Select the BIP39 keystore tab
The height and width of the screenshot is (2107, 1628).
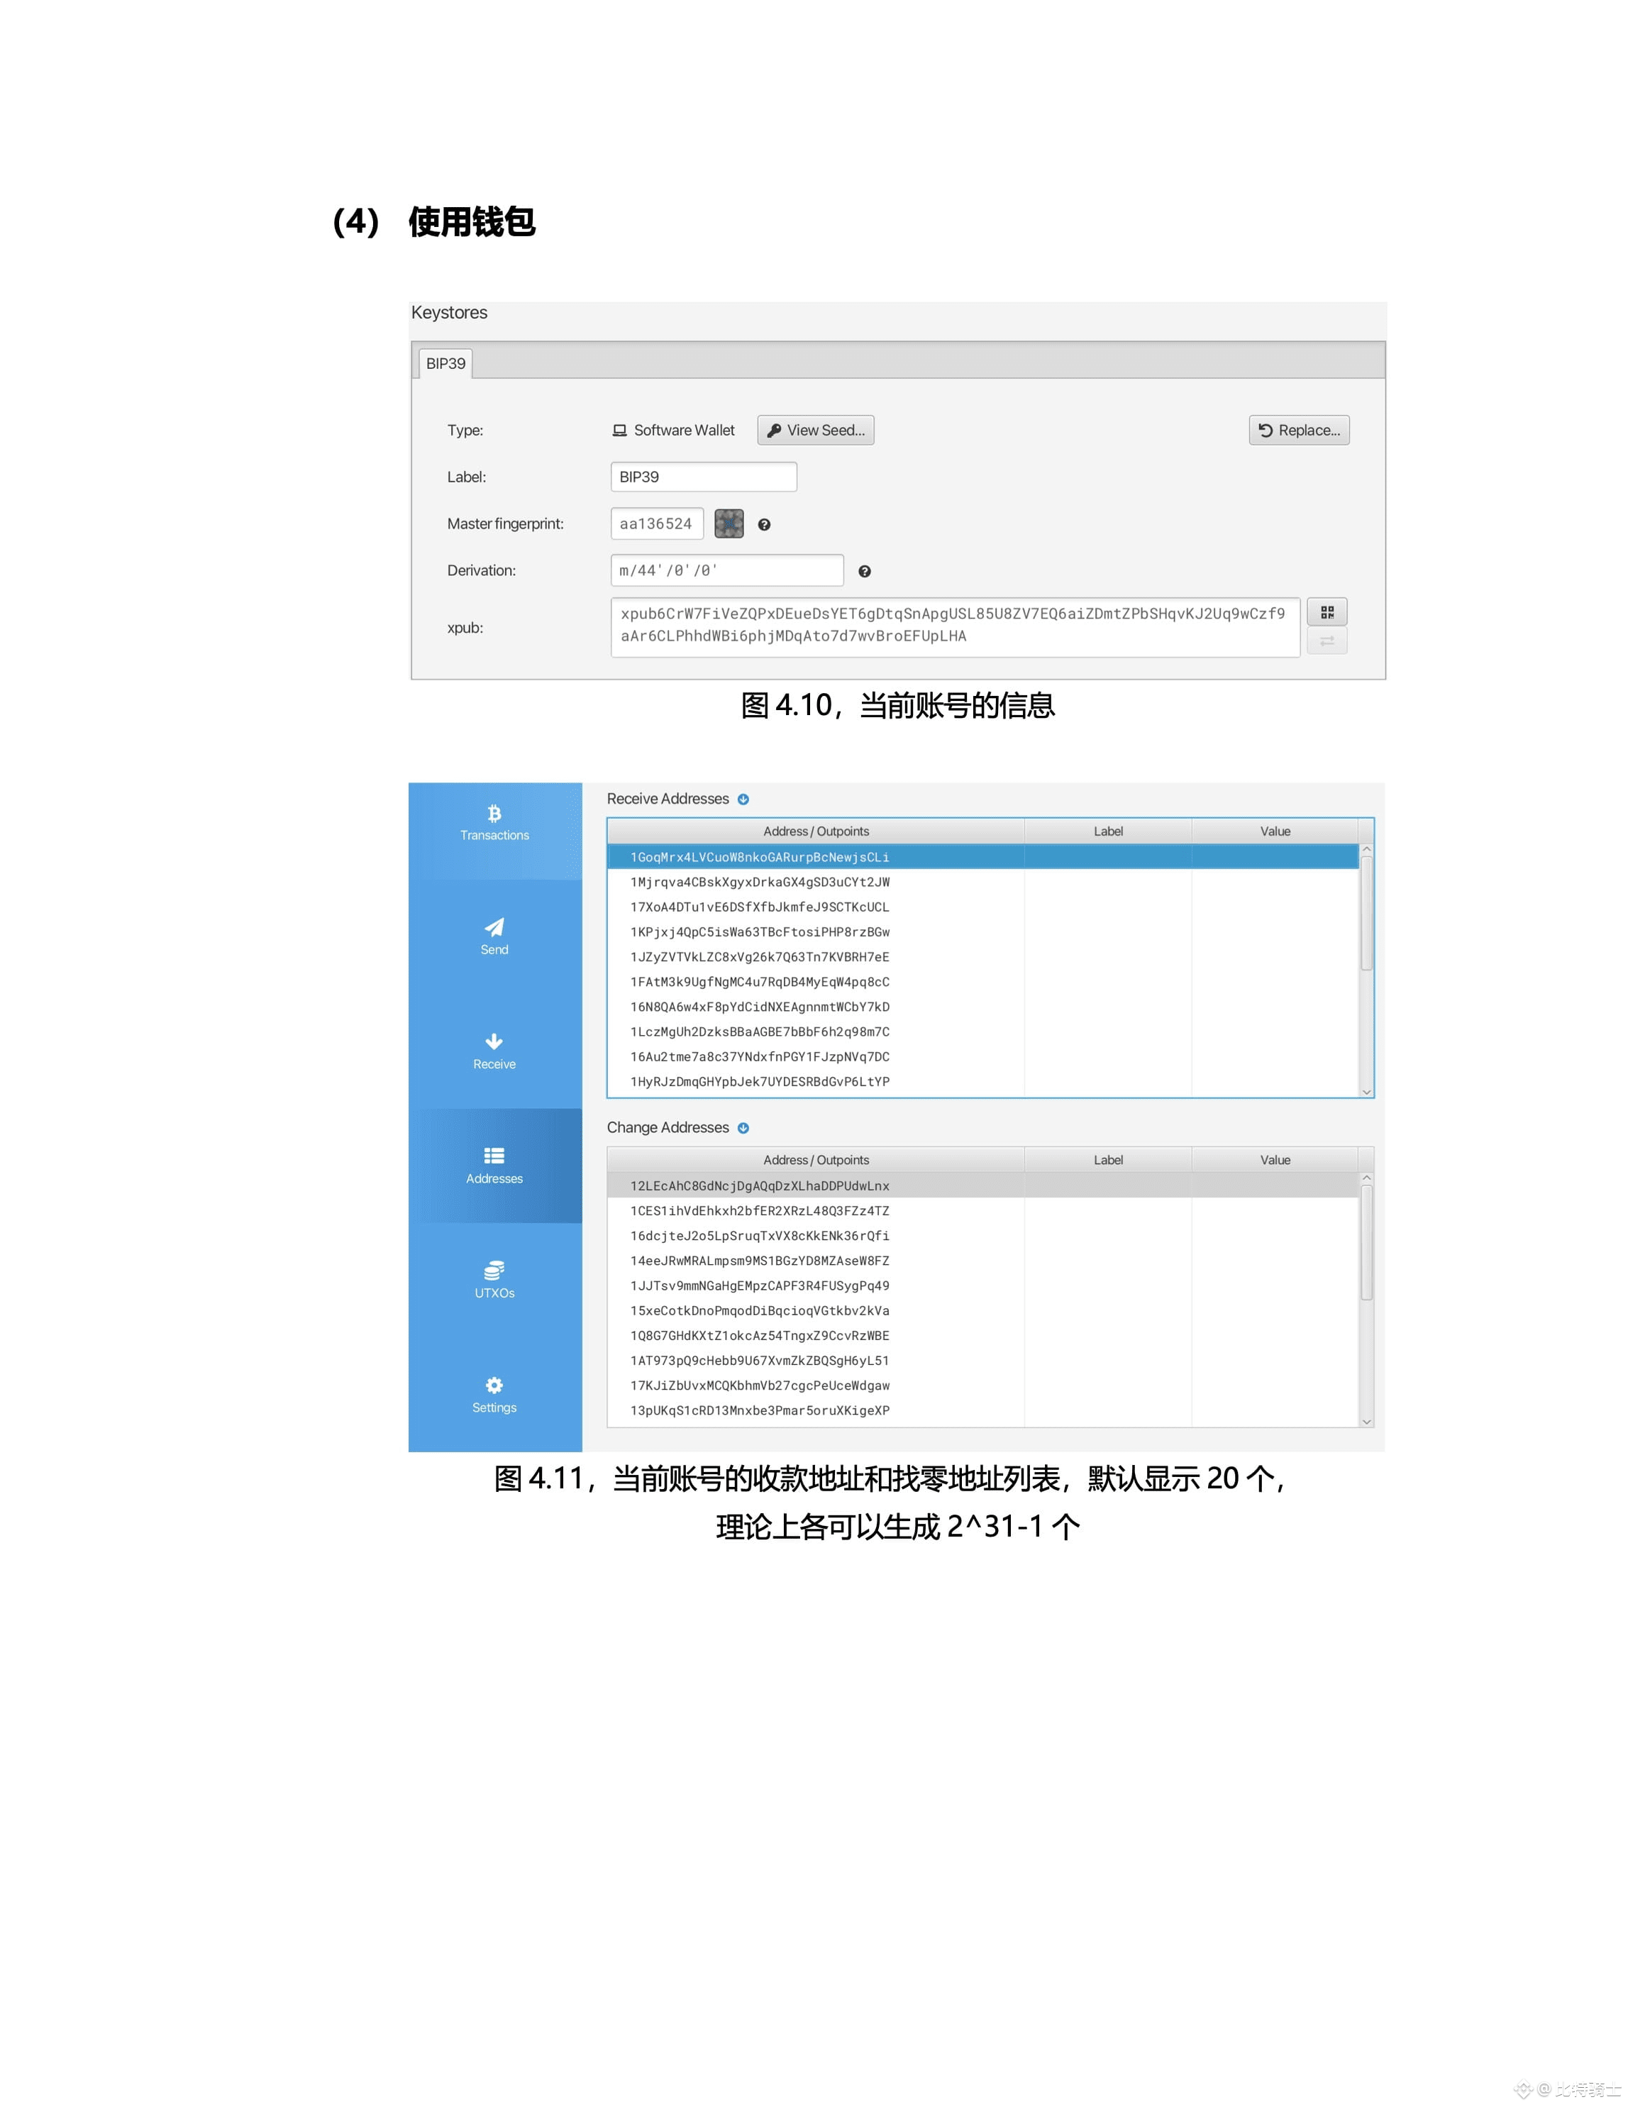pos(445,364)
